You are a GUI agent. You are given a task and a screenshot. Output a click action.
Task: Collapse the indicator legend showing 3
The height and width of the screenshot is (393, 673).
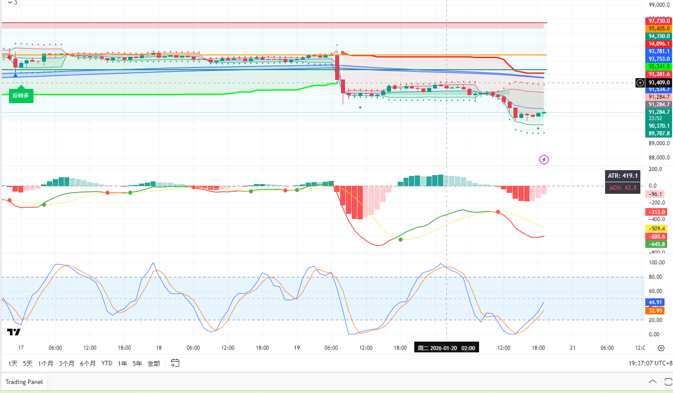tap(13, 3)
